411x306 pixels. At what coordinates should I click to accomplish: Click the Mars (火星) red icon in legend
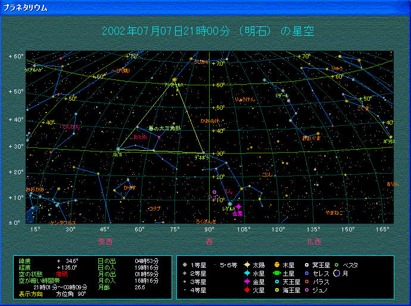pyautogui.click(x=246, y=290)
